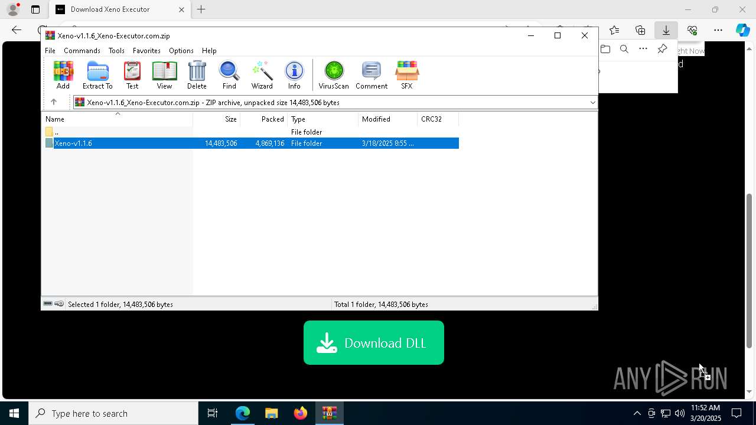Image resolution: width=756 pixels, height=425 pixels.
Task: Open File Explorer from taskbar
Action: (271, 413)
